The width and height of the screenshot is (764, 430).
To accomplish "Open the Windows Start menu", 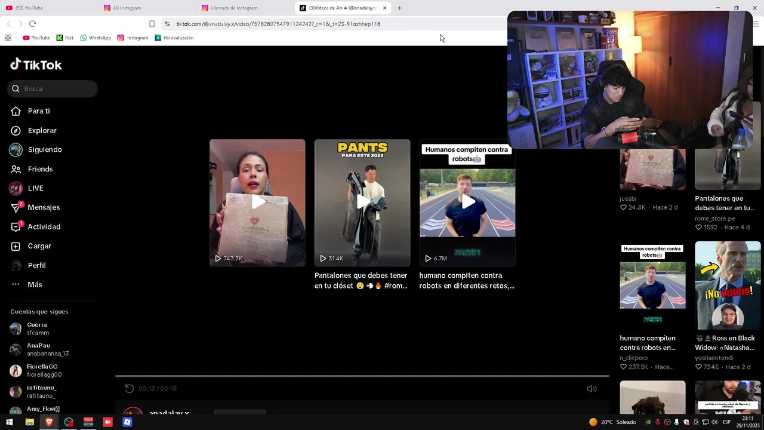I will [x=9, y=422].
